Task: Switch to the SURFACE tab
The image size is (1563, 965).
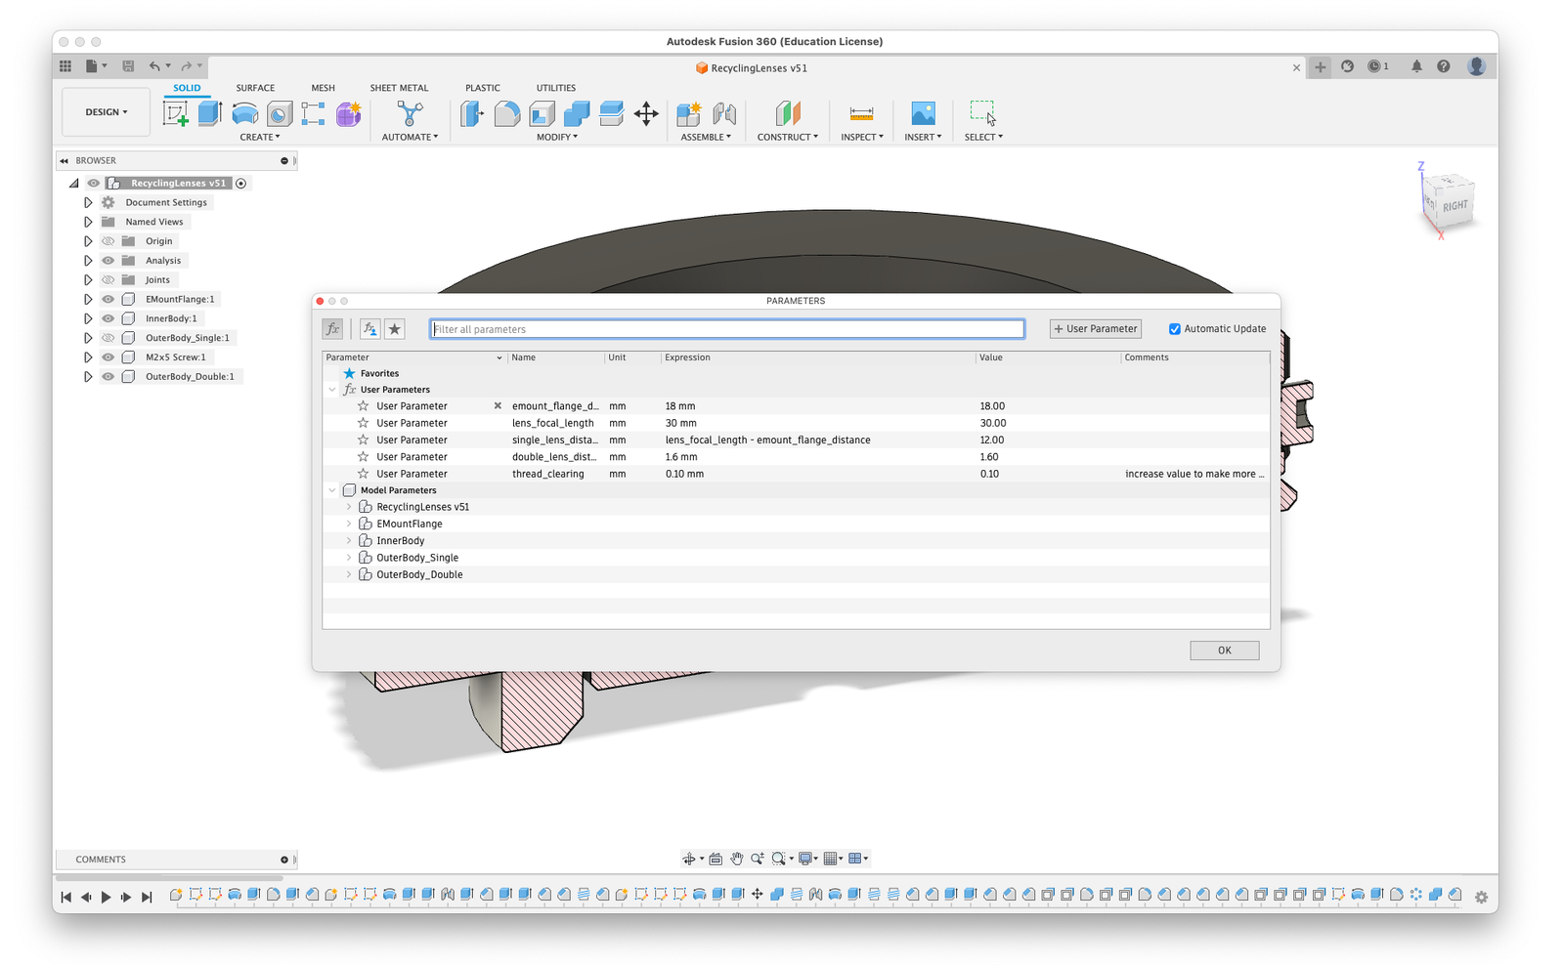Action: click(x=255, y=88)
